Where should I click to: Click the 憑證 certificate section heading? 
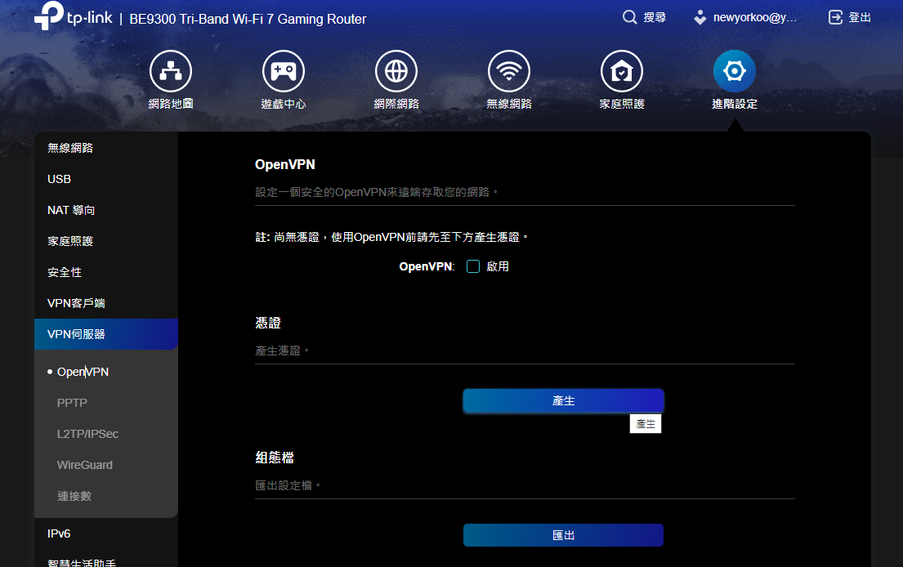click(268, 323)
